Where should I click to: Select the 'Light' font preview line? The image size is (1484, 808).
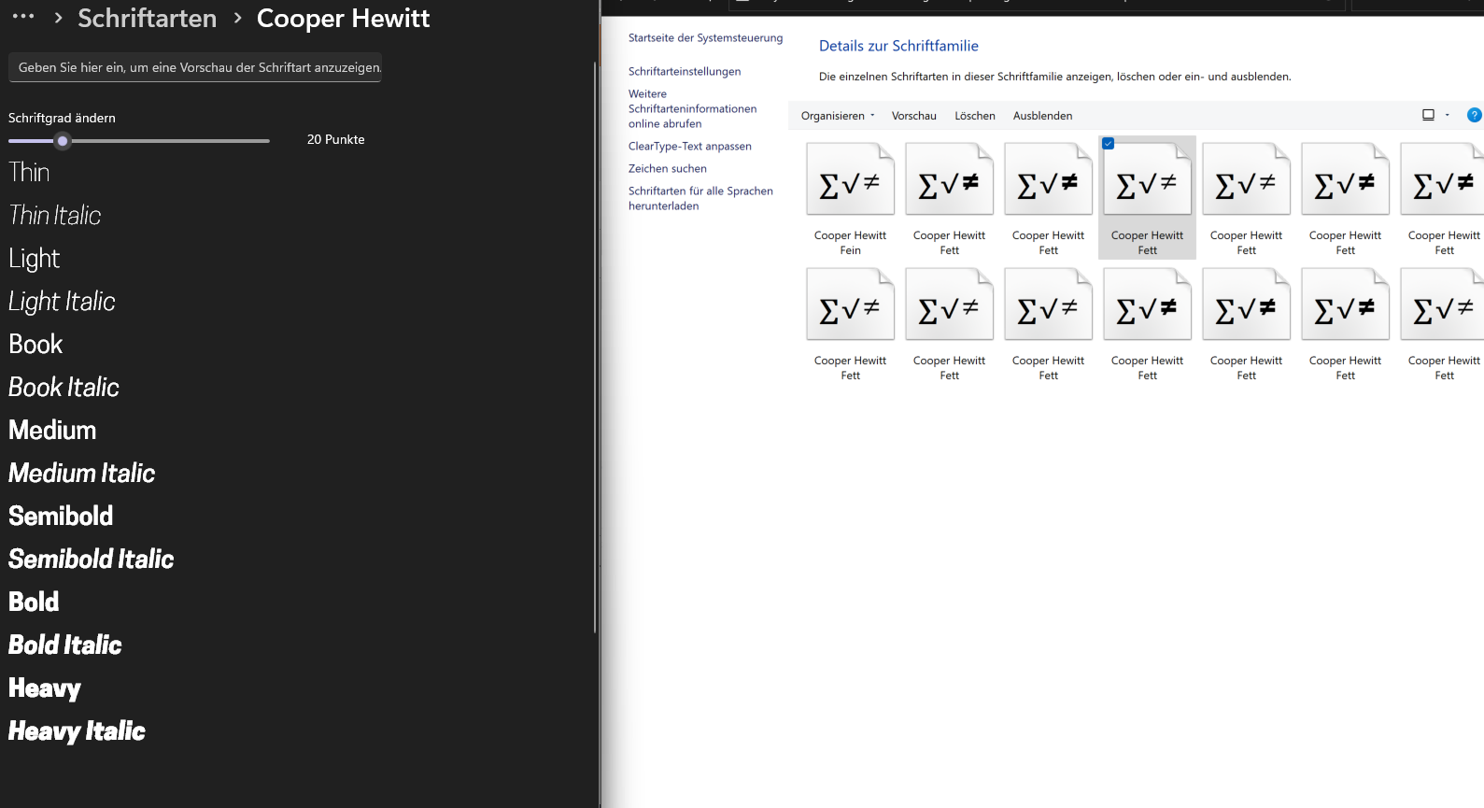point(35,259)
